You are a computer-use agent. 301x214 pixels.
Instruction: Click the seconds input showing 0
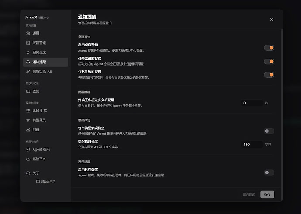click(x=252, y=103)
